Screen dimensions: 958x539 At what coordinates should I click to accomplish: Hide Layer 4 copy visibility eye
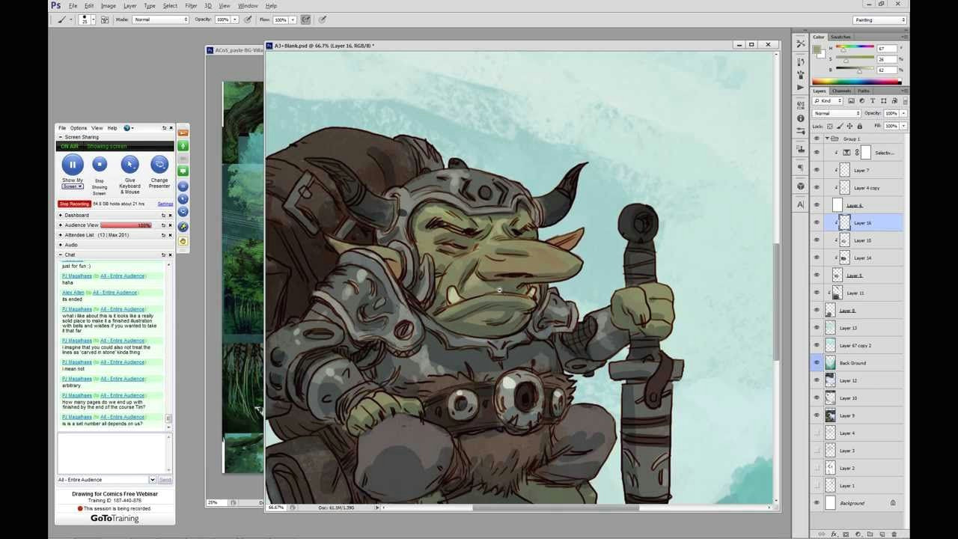click(817, 188)
